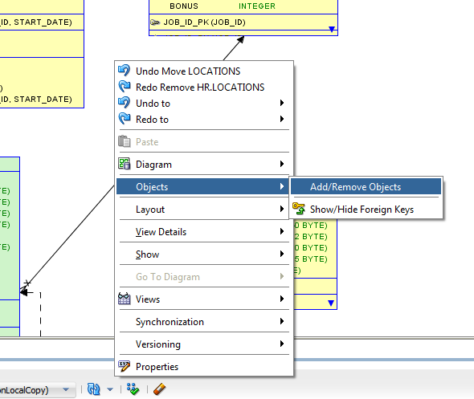Open the Views submenu
This screenshot has height=399, width=474.
pyautogui.click(x=204, y=299)
